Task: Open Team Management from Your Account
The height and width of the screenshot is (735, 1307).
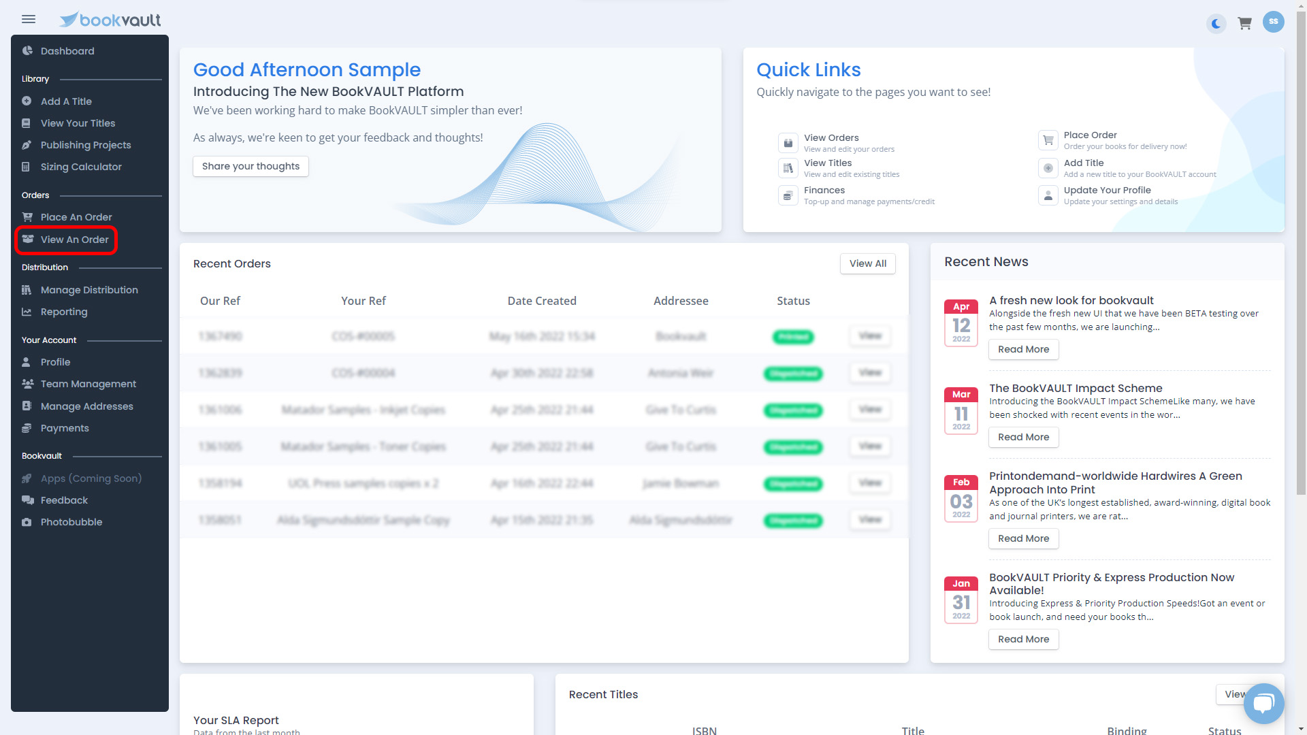Action: pos(88,384)
